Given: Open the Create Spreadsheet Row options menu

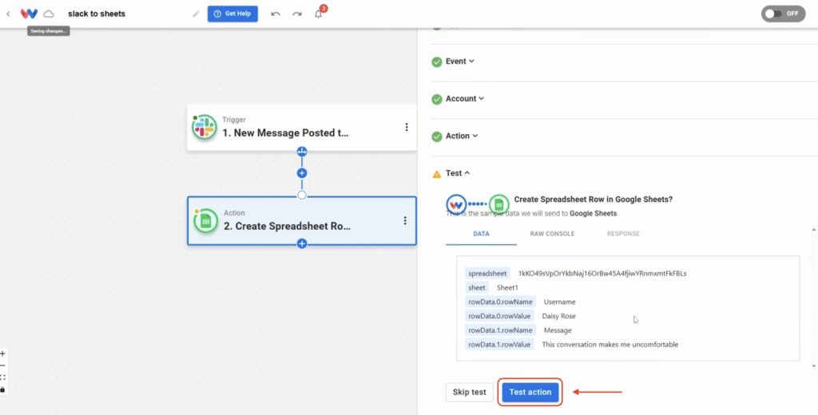Looking at the screenshot, I should tap(405, 220).
